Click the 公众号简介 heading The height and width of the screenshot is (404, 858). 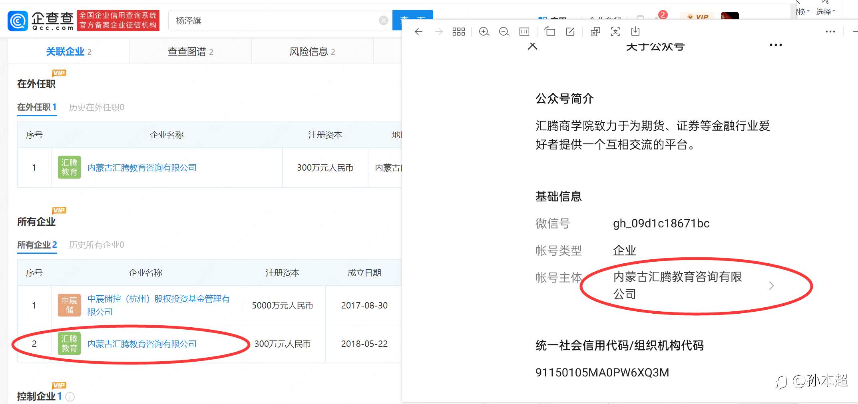tap(564, 98)
